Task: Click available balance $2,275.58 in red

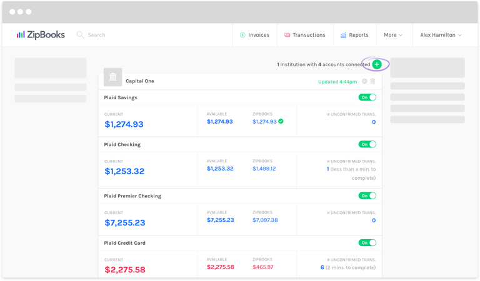Action: (221, 267)
